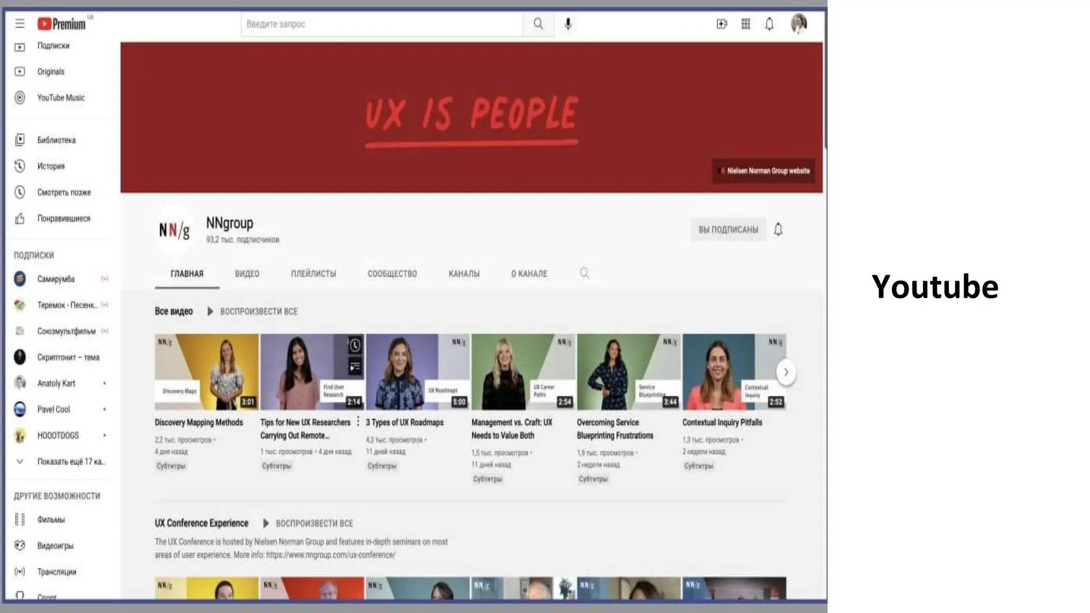Open options menu for Tips video
This screenshot has width=1090, height=613.
tap(358, 421)
